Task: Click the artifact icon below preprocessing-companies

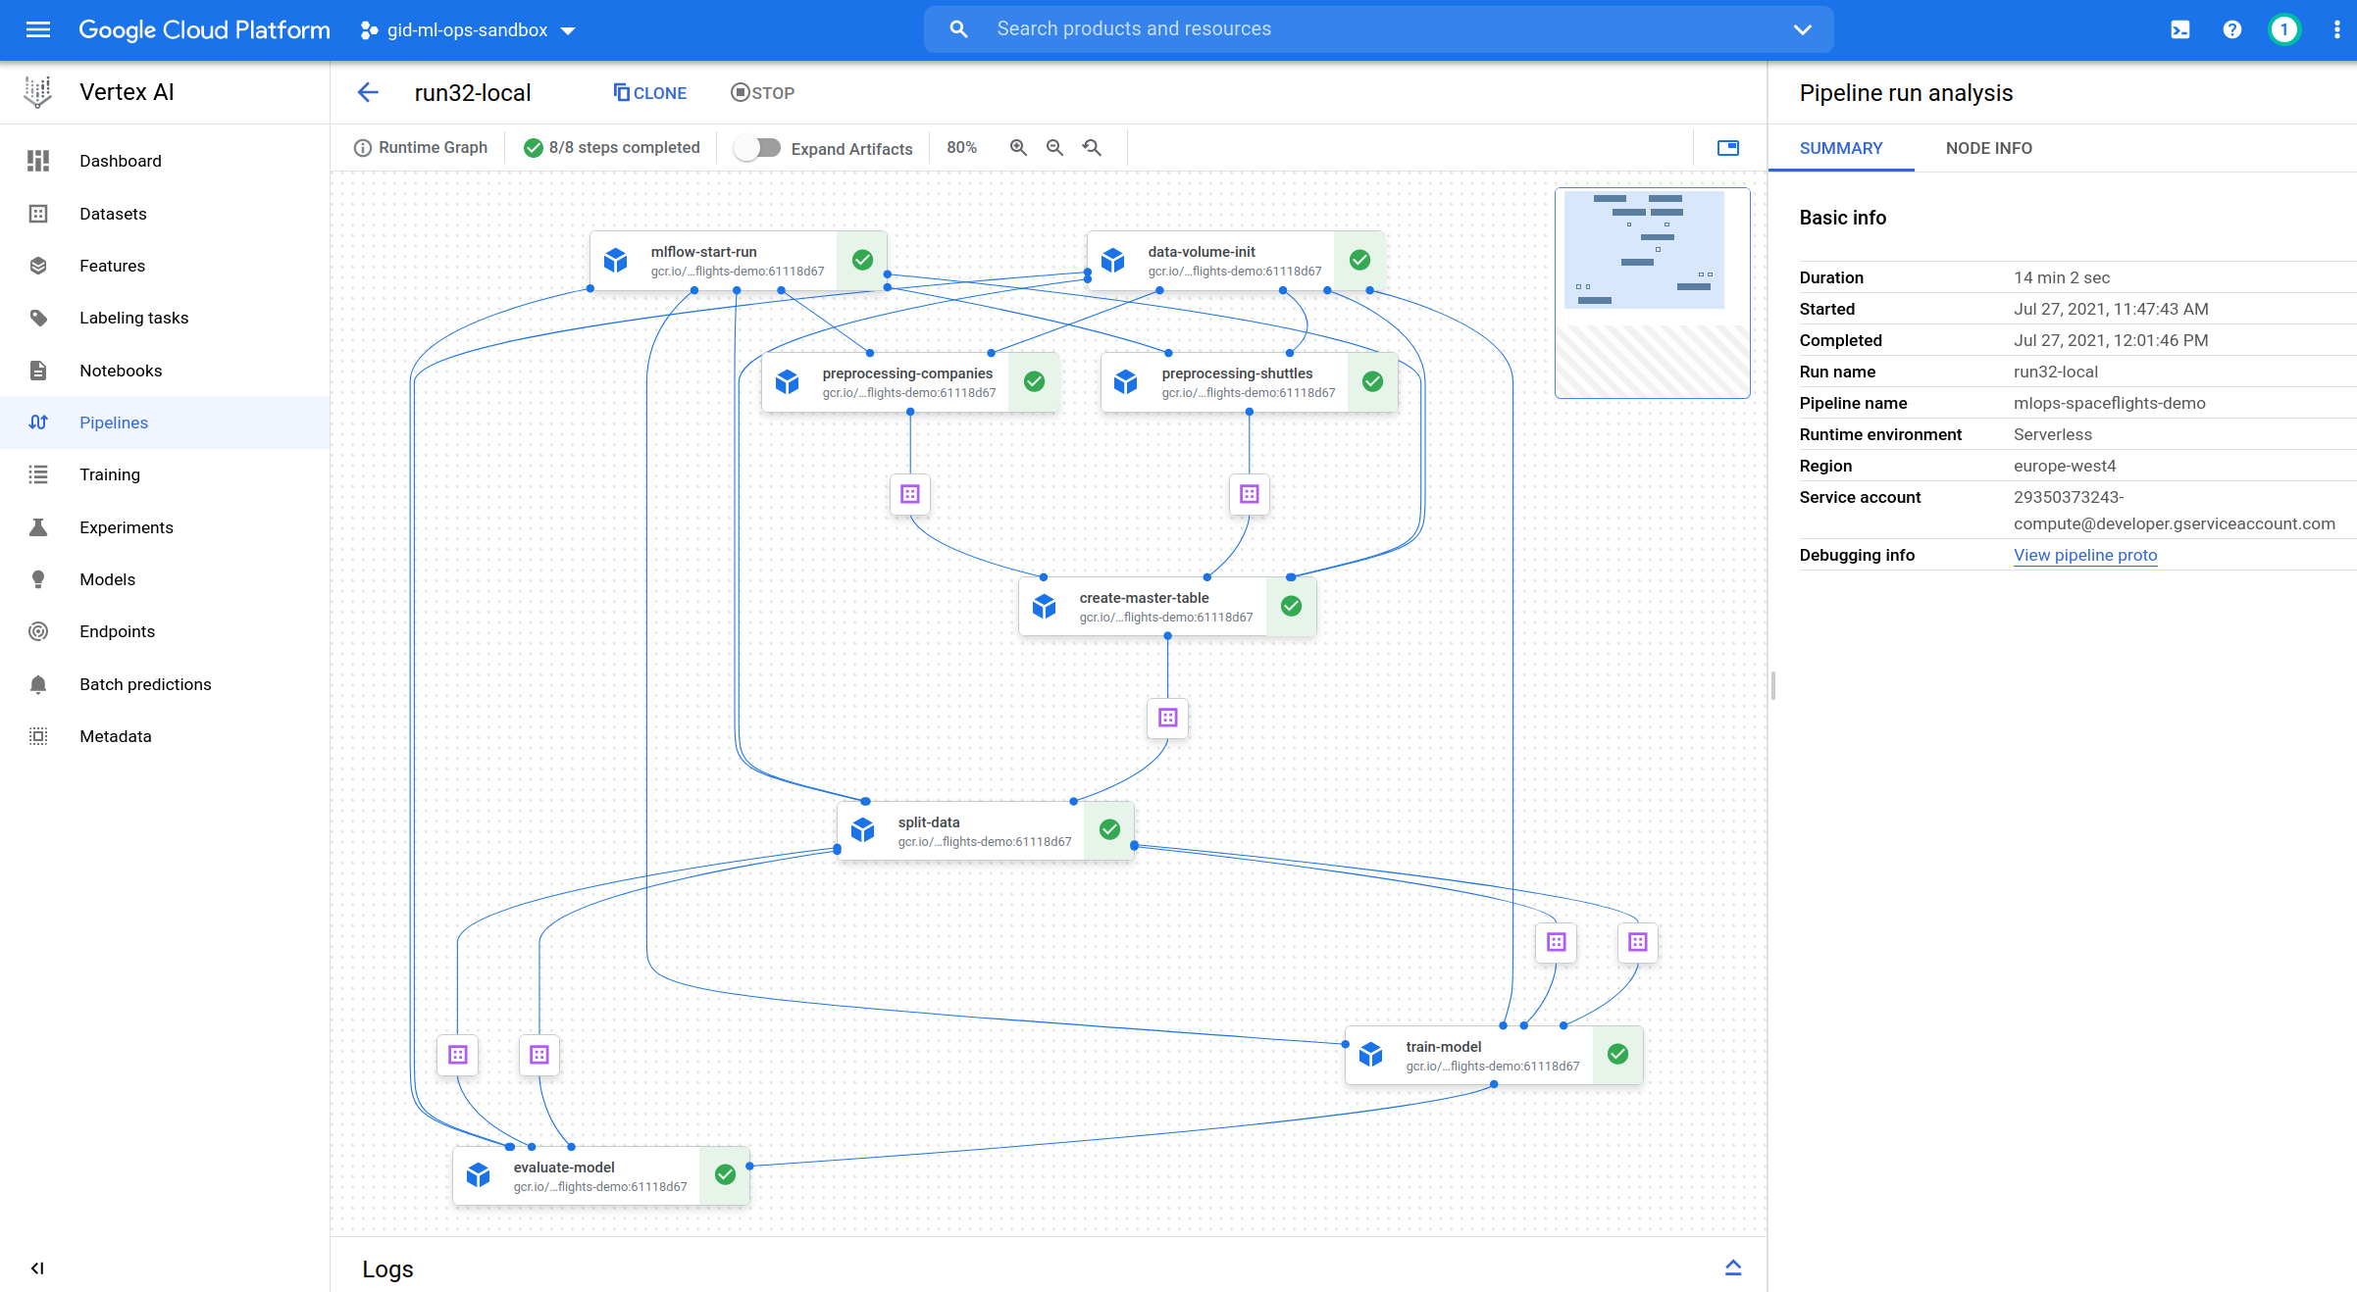Action: pos(910,494)
